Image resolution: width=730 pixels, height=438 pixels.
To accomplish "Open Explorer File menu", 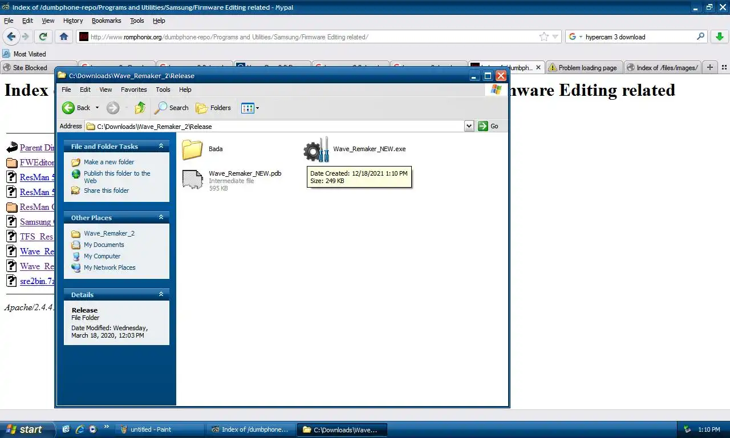I will (66, 90).
